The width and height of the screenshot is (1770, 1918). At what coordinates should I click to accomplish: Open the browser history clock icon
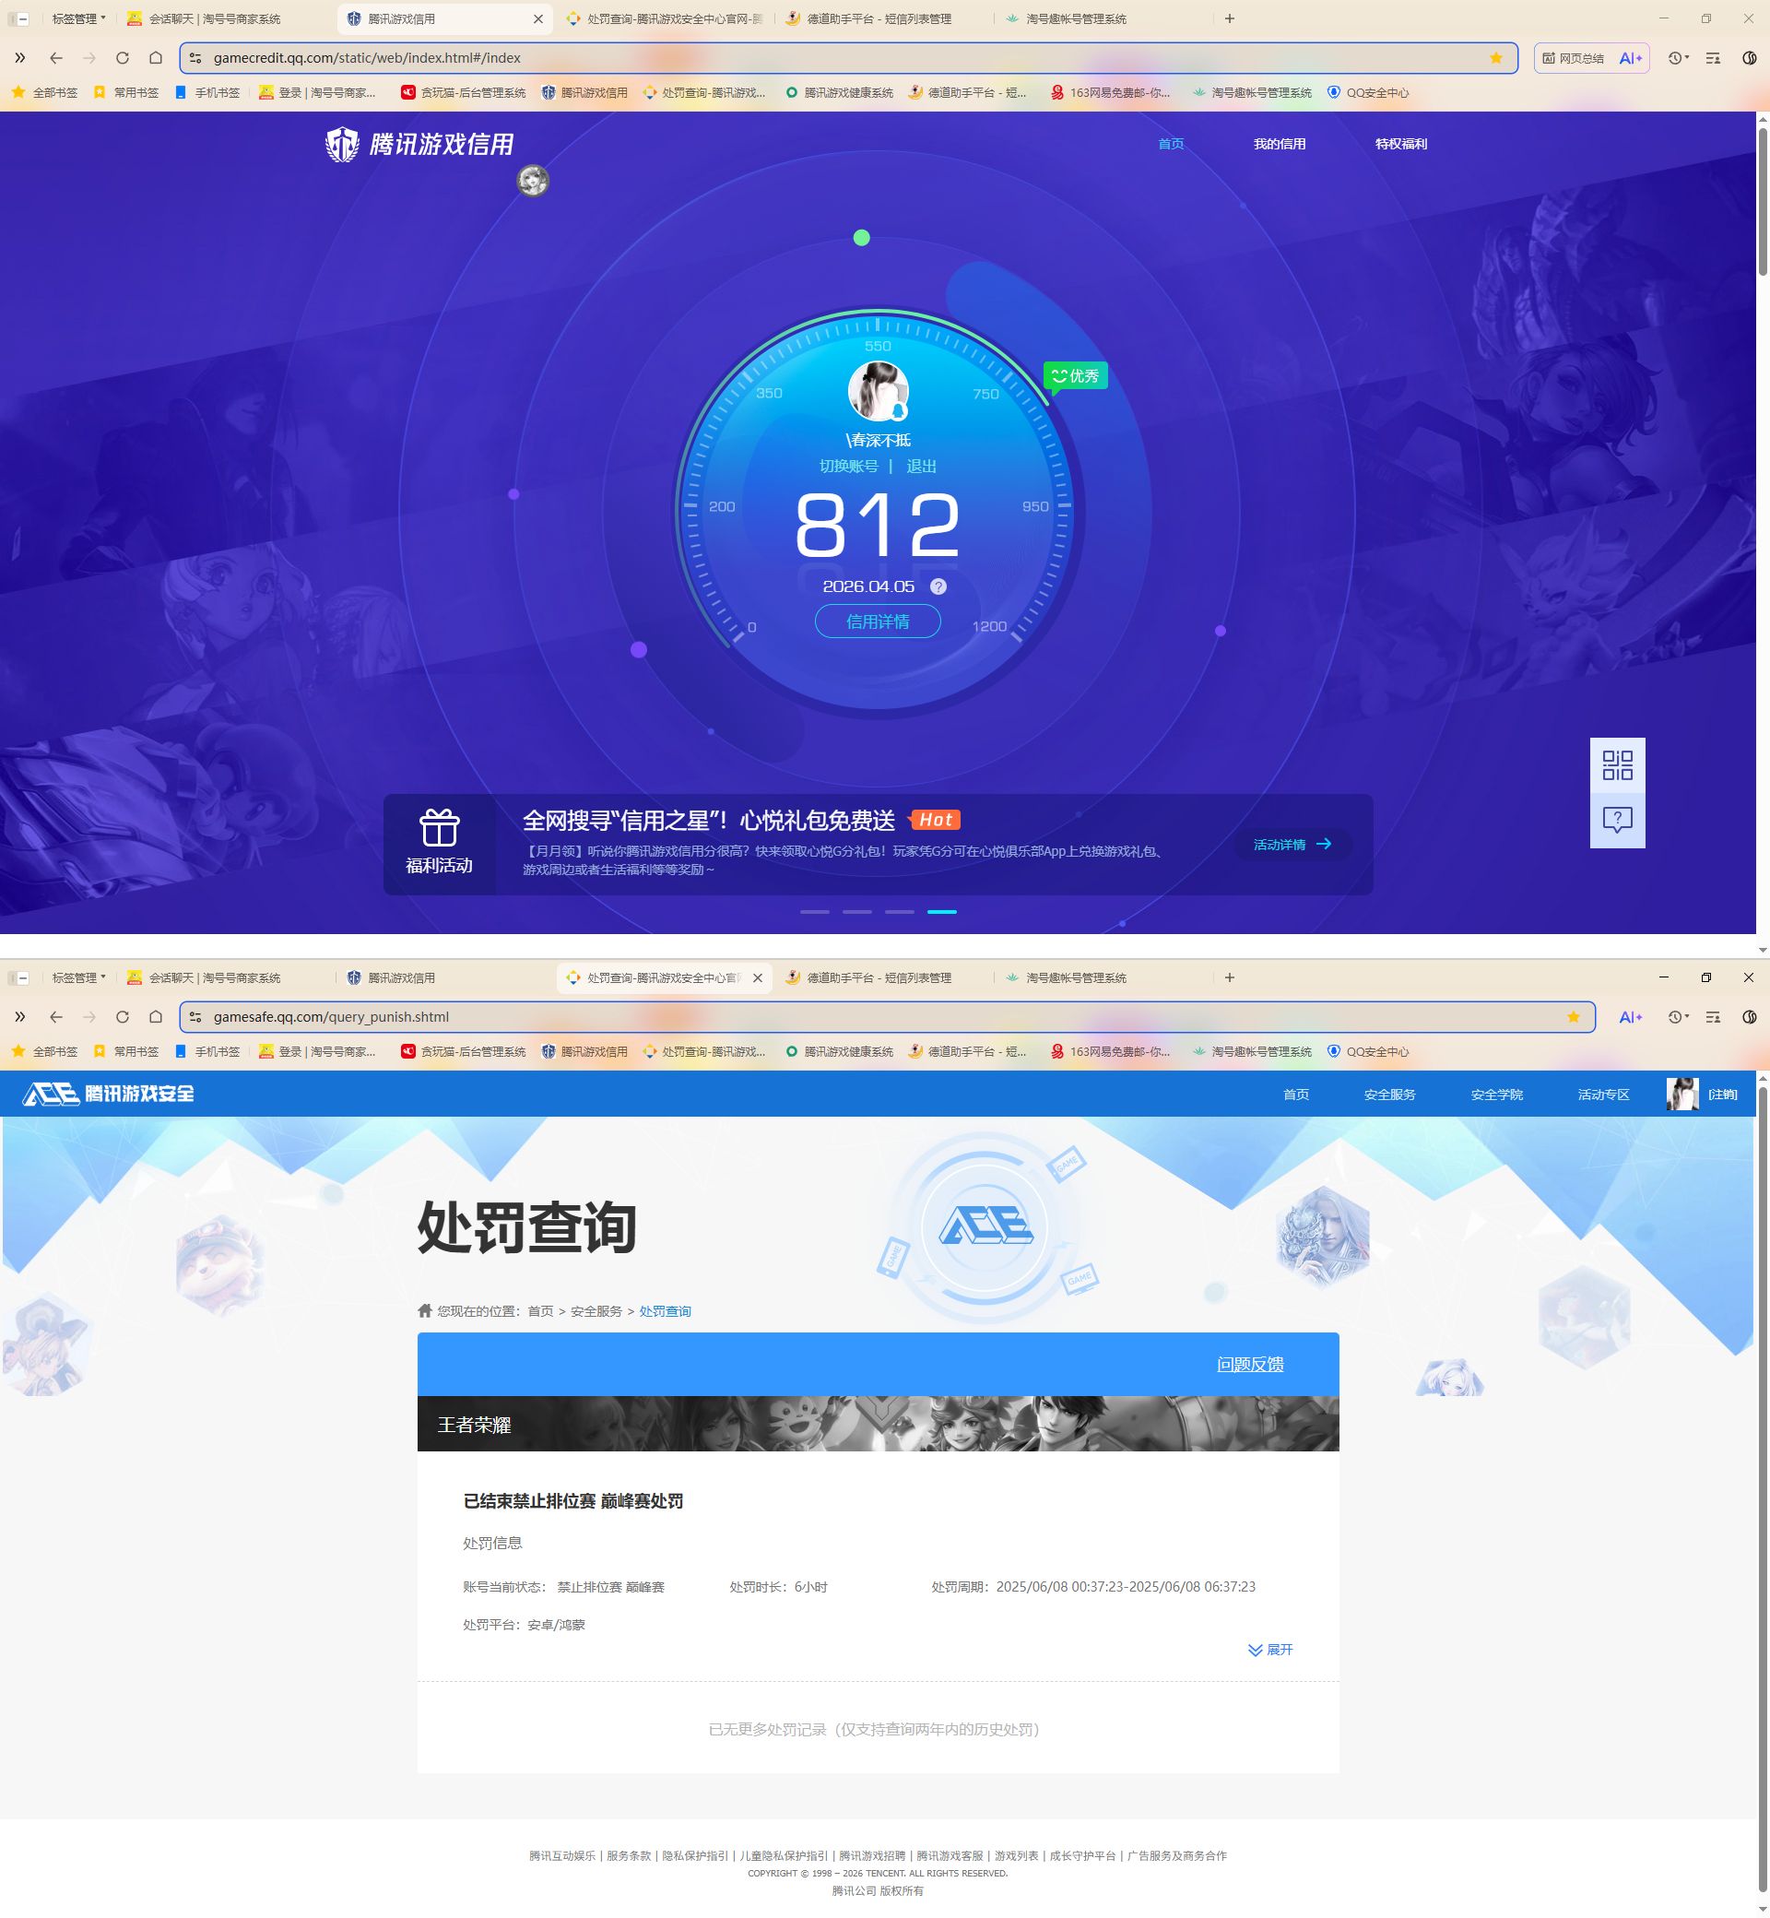click(x=1675, y=57)
